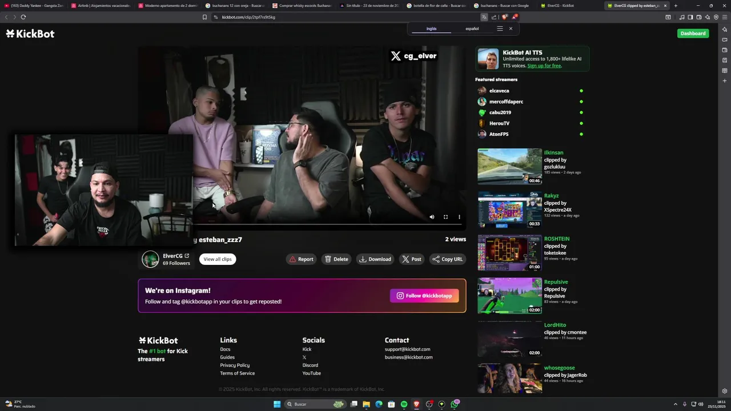Click business@kickbot.com email link
Viewport: 731px width, 411px height.
408,357
